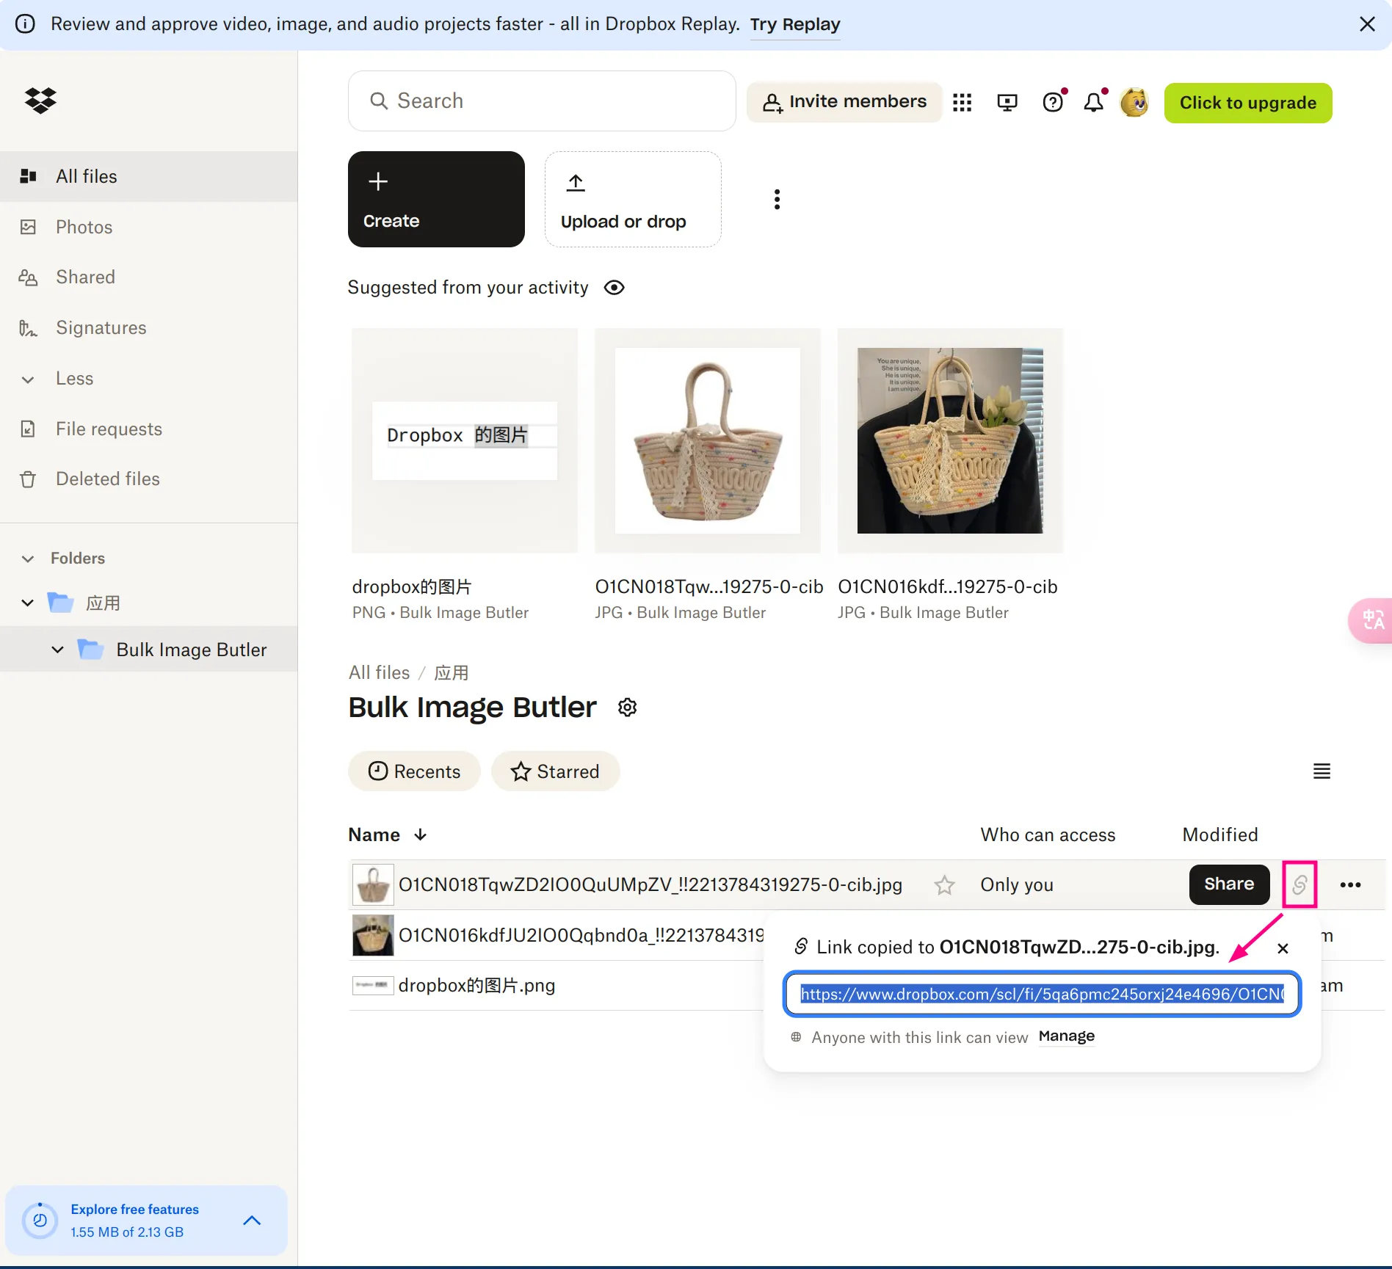Go to Deleted files

(x=107, y=479)
